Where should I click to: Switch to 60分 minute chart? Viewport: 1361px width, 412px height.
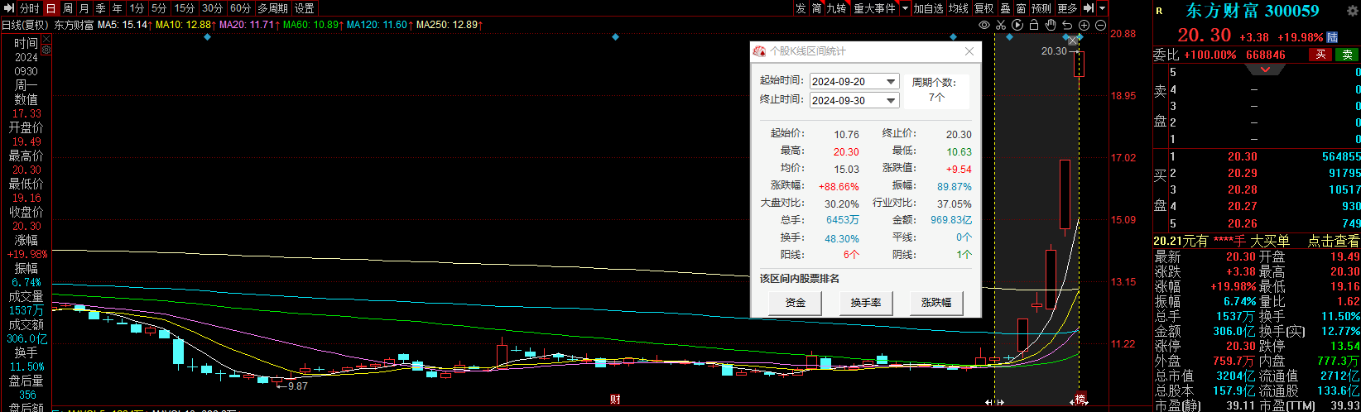(x=241, y=8)
